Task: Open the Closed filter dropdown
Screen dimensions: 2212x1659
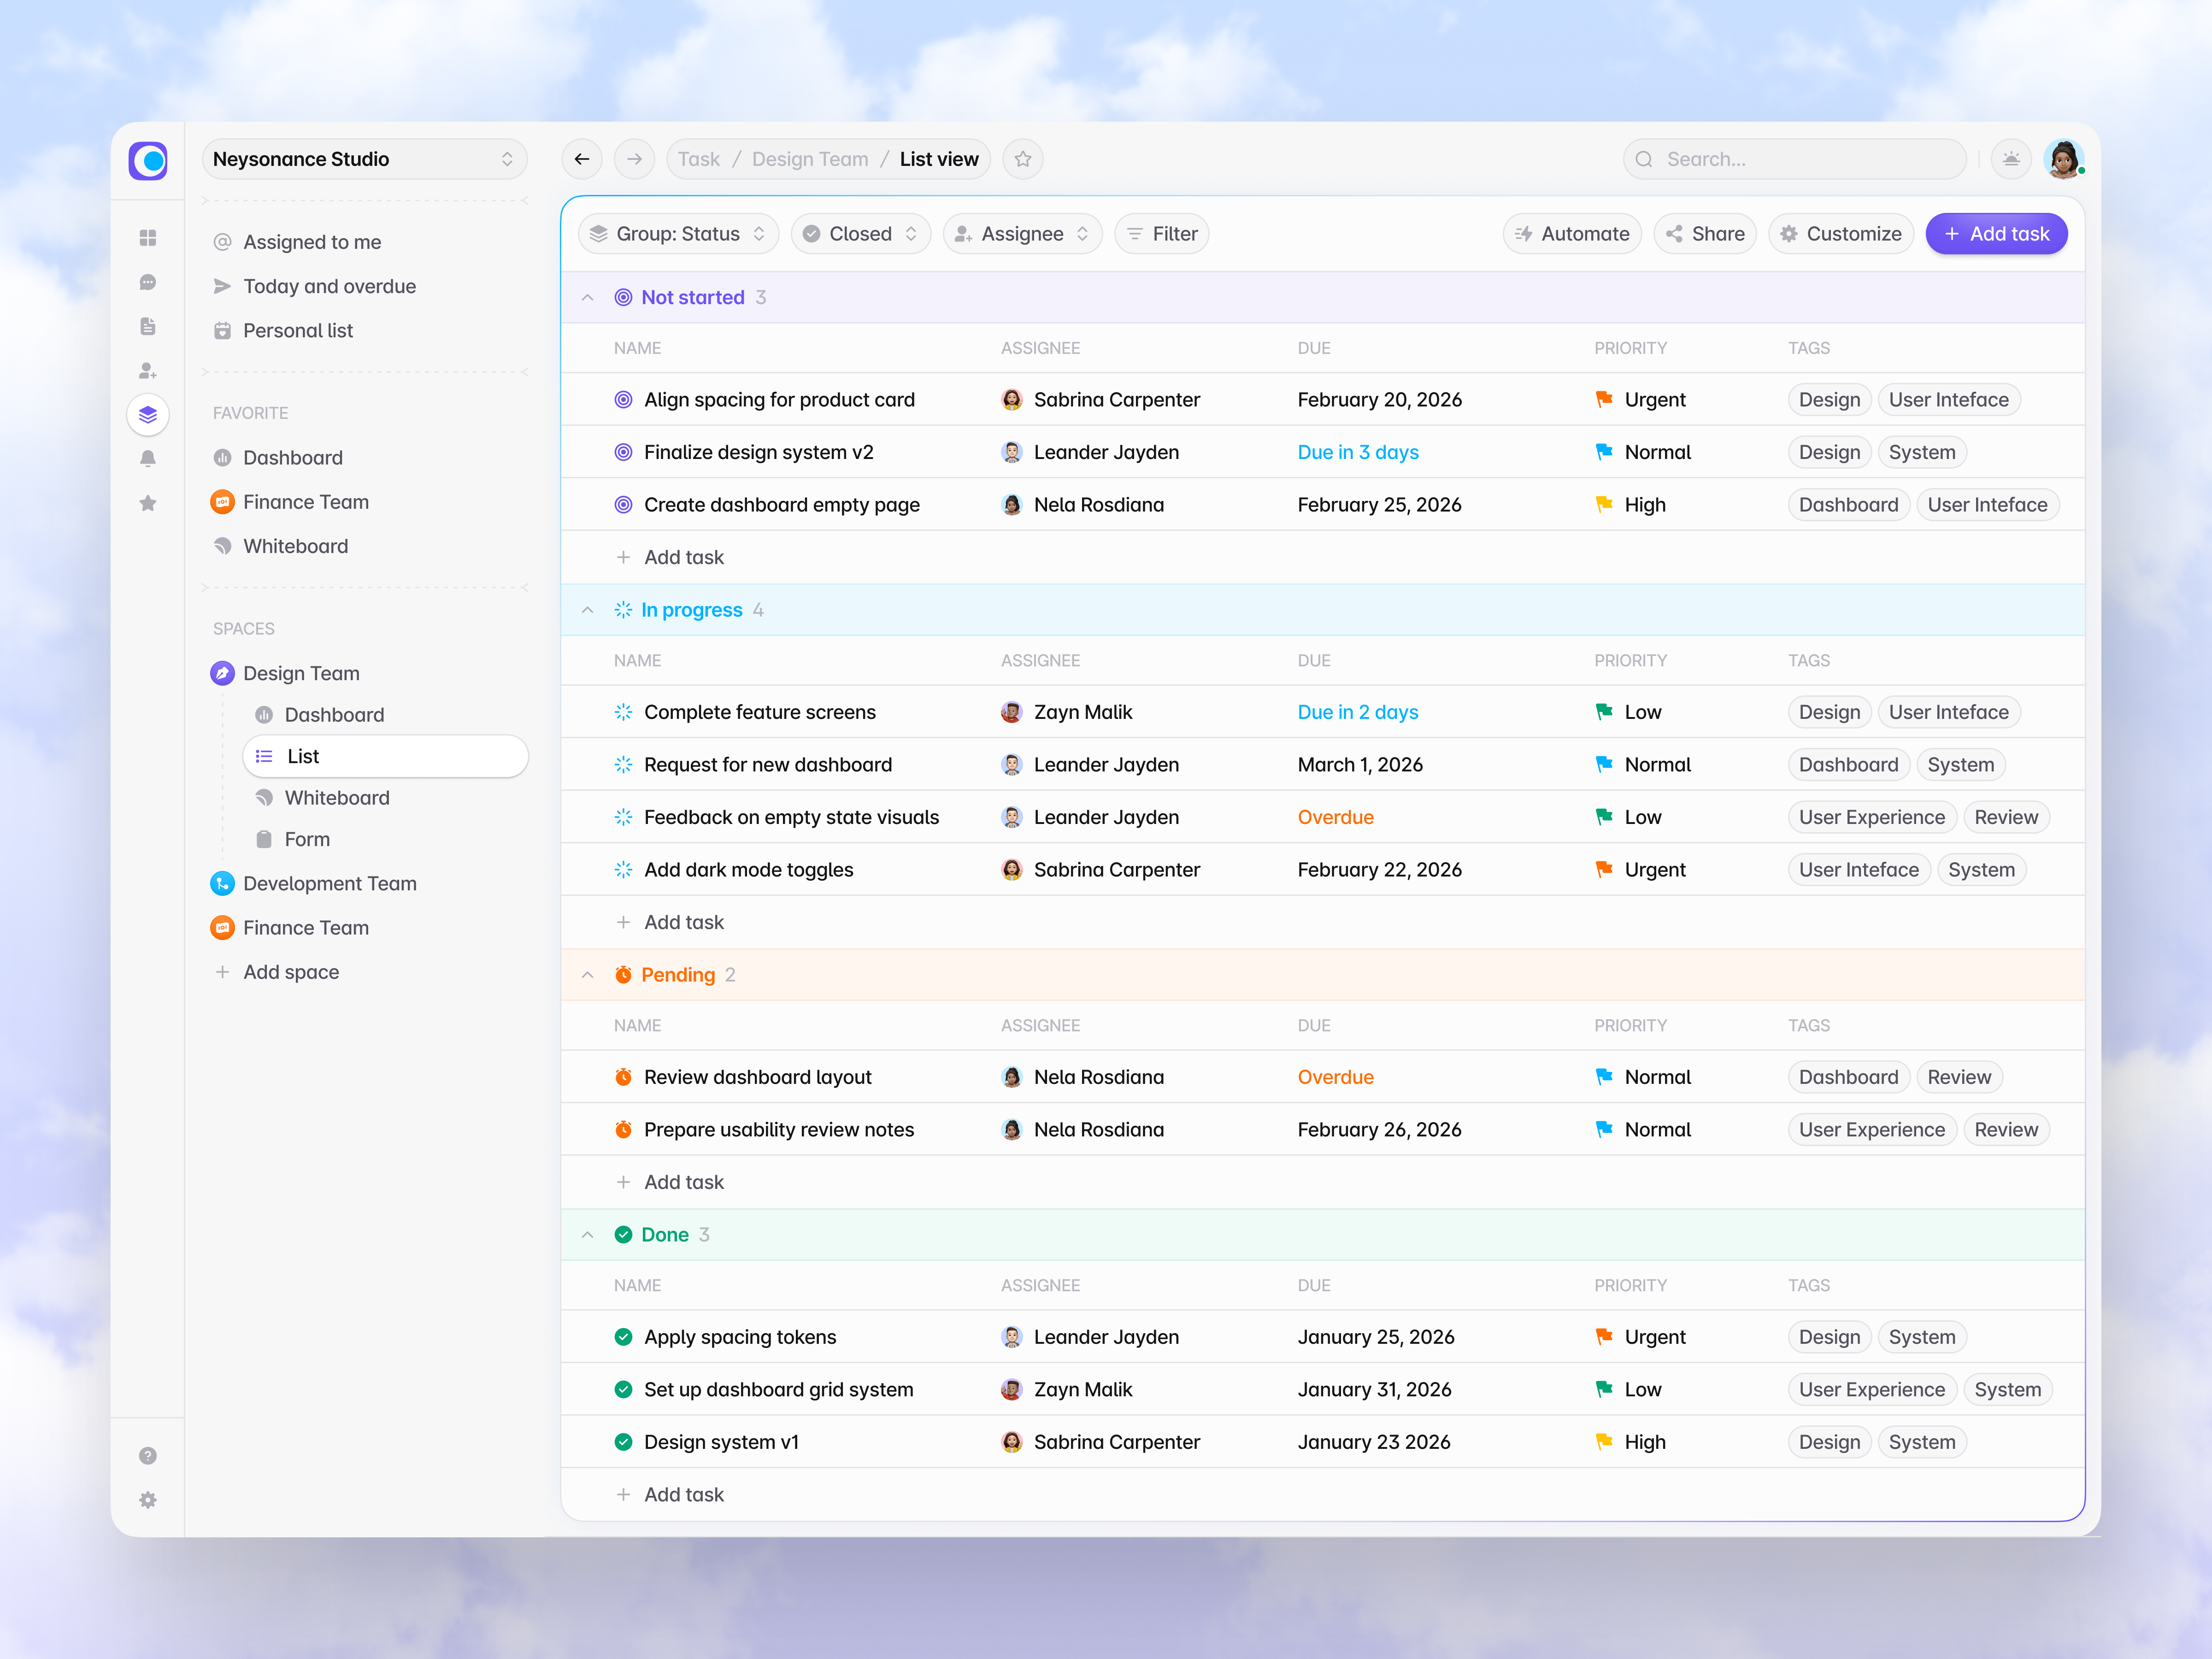Action: (x=860, y=234)
